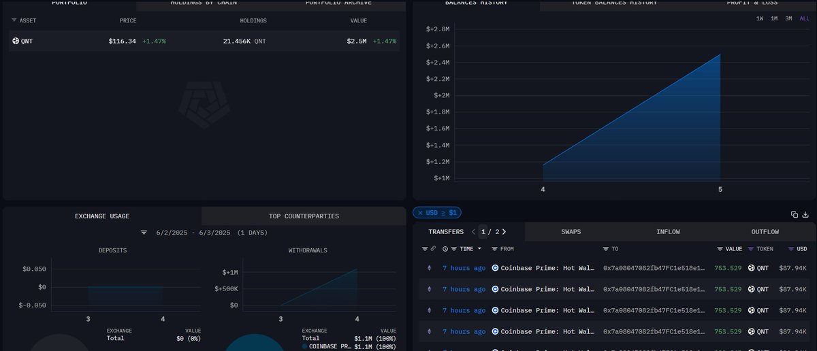Open the FROM column filter
The height and width of the screenshot is (351, 817).
point(495,249)
